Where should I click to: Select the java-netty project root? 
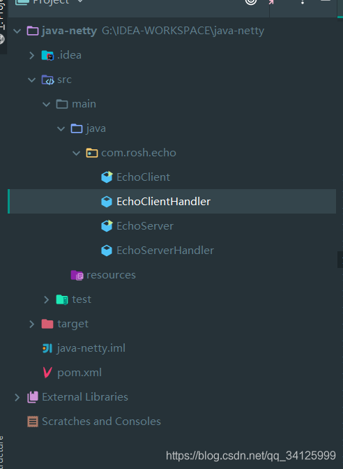pos(69,31)
